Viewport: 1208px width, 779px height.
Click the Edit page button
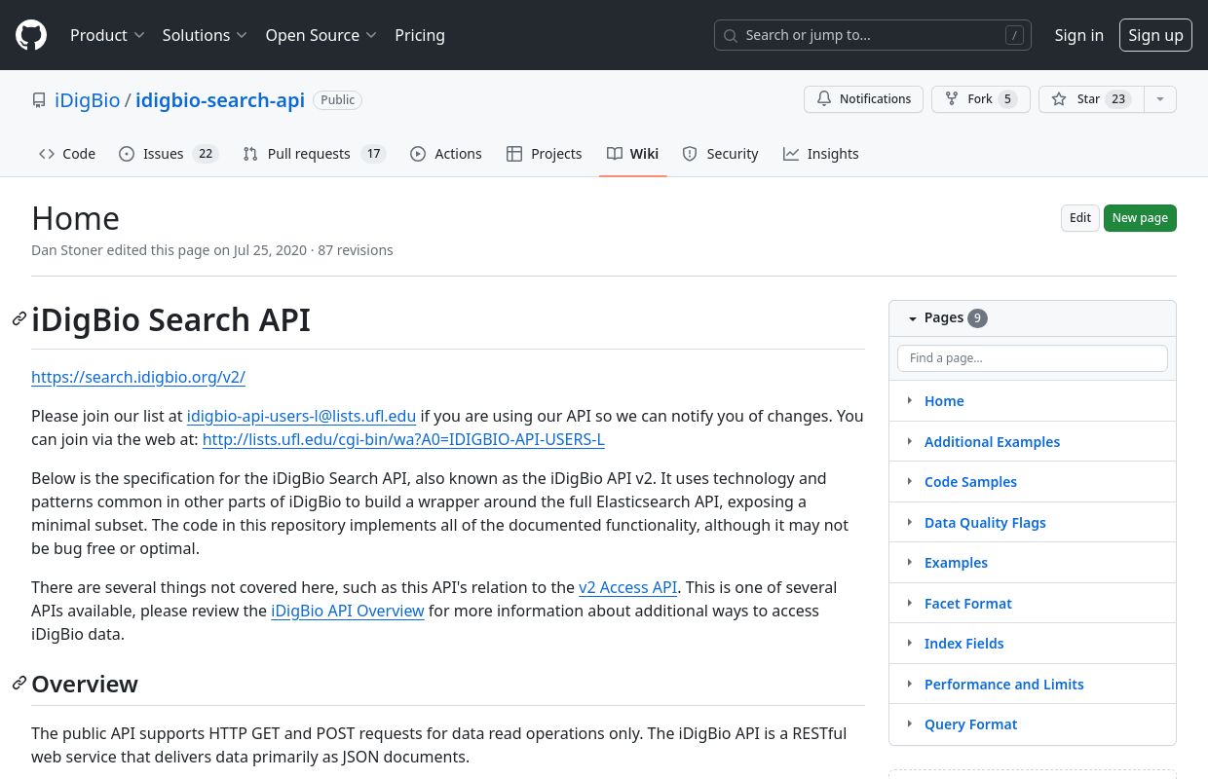[x=1079, y=218]
